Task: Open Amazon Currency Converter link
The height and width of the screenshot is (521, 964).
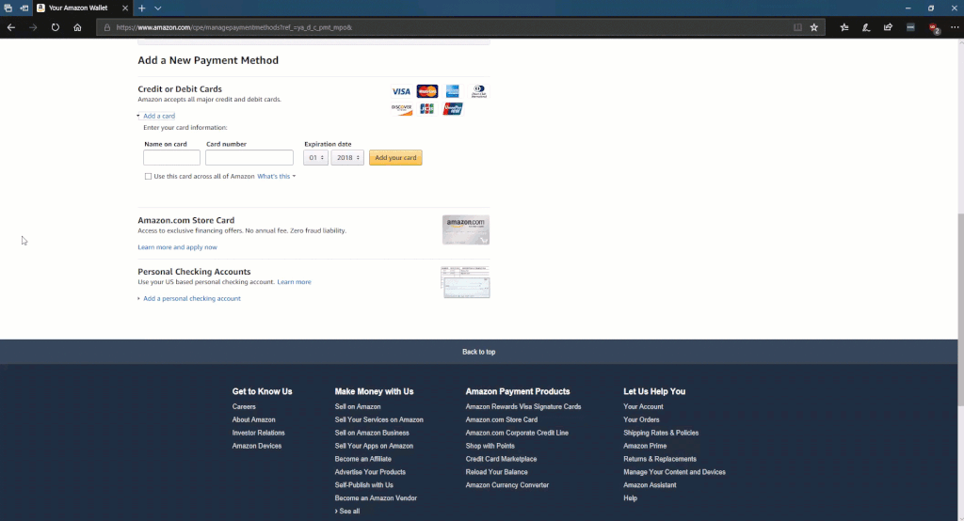Action: [x=507, y=484]
